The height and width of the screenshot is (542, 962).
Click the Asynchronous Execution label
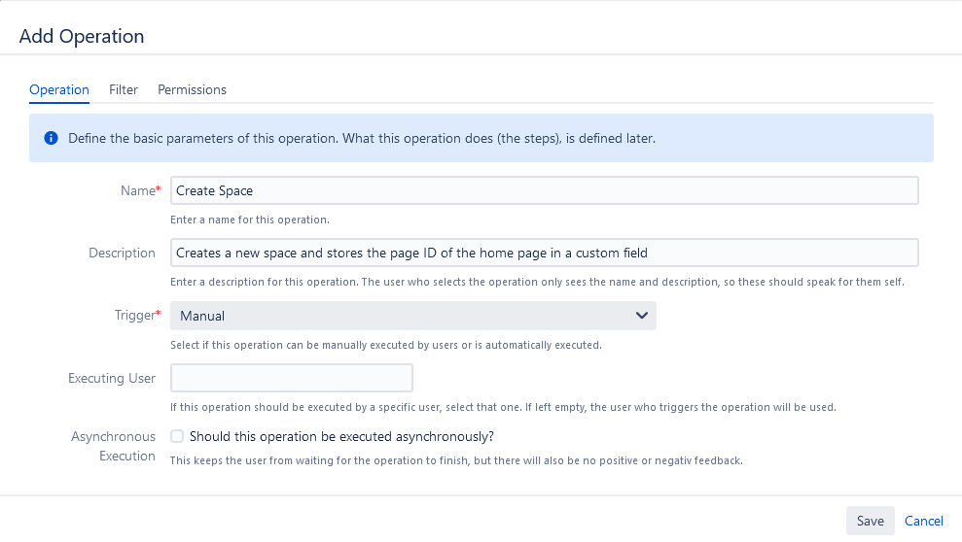point(113,446)
